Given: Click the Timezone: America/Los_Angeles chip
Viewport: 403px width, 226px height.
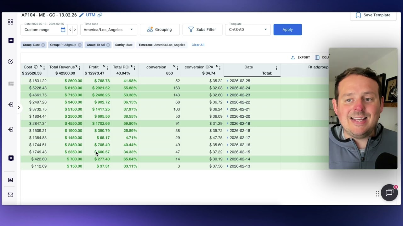Looking at the screenshot, I should coord(162,45).
